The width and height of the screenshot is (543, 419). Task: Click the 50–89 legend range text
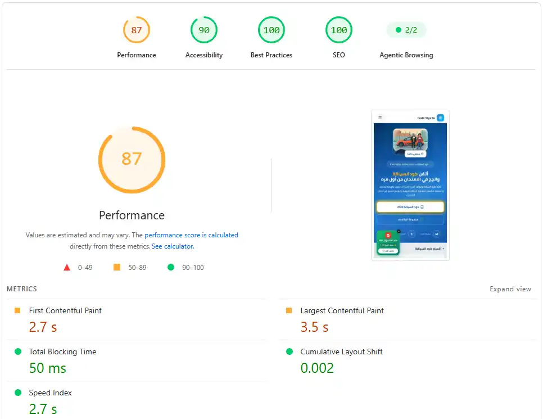[137, 268]
